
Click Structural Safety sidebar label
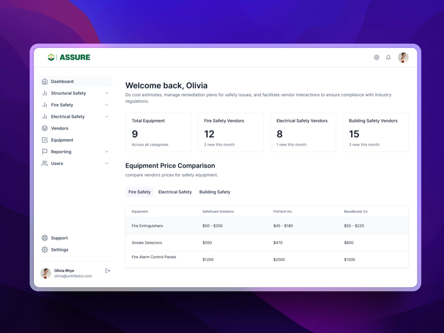pos(68,93)
